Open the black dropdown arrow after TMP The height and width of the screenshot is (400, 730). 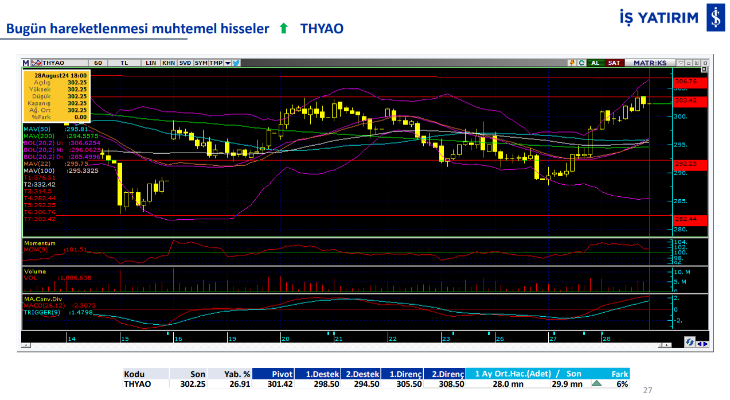point(228,63)
